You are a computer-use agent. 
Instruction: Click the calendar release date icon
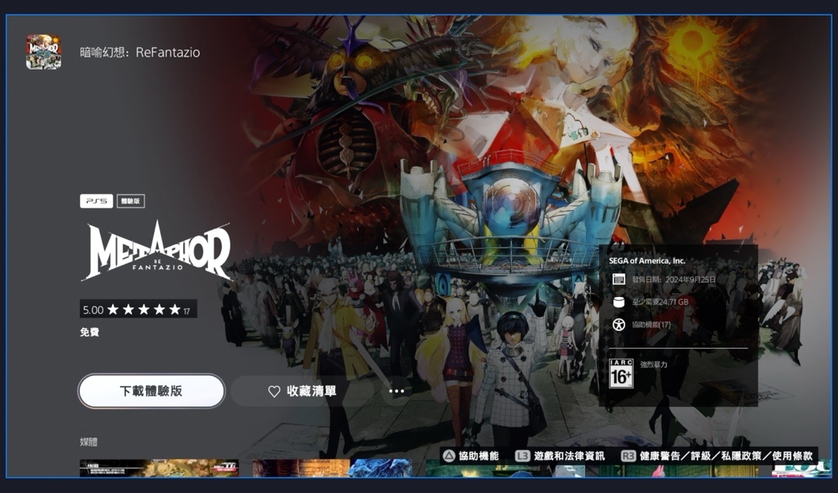[x=618, y=279]
